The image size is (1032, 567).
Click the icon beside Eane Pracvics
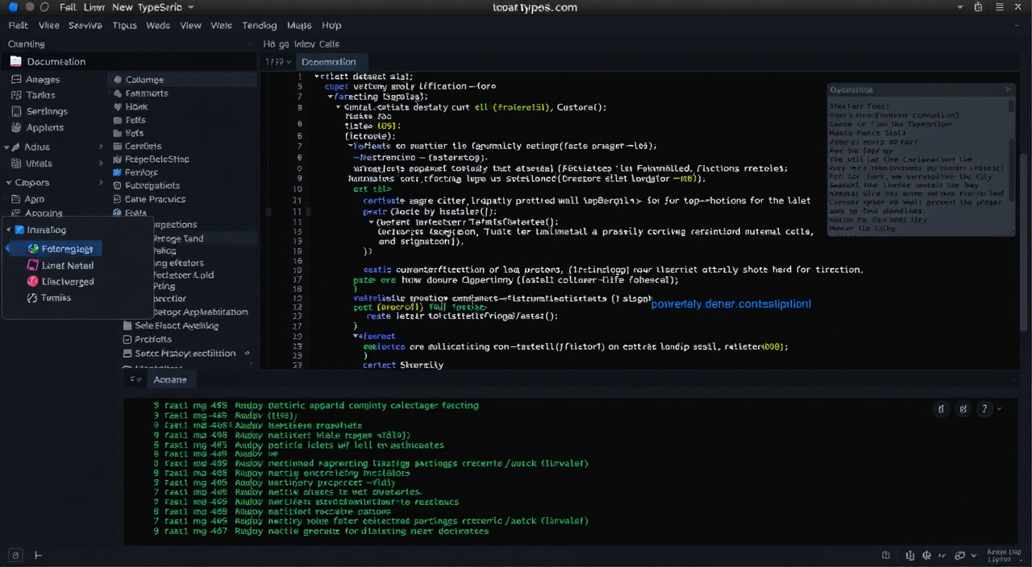pyautogui.click(x=118, y=199)
